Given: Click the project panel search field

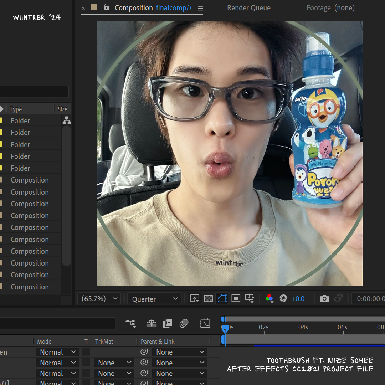Looking at the screenshot, I should pos(34,92).
